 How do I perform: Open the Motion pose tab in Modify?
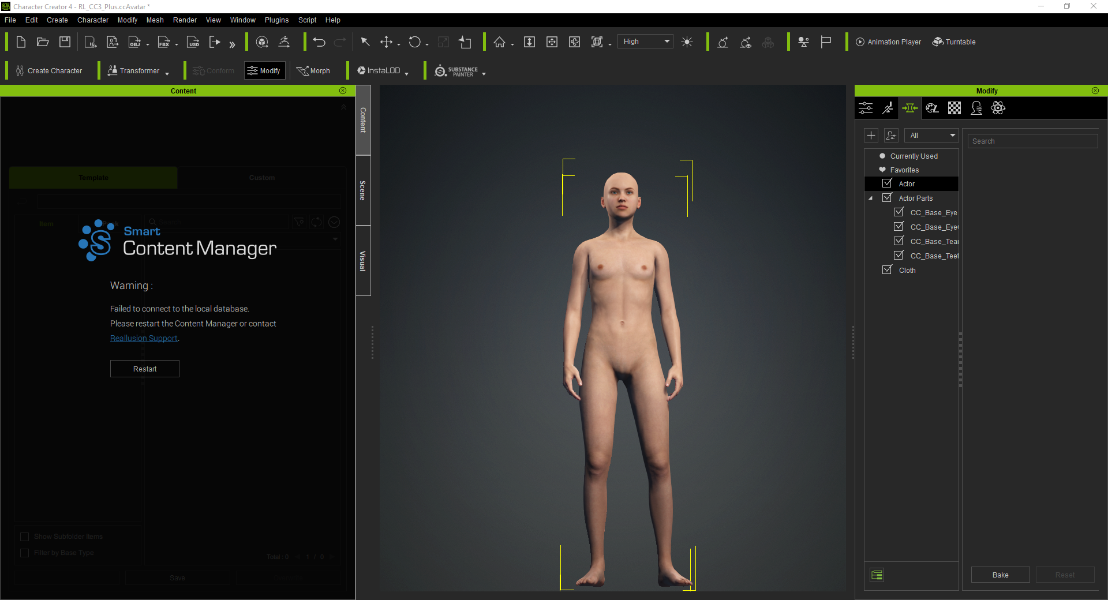pyautogui.click(x=888, y=108)
